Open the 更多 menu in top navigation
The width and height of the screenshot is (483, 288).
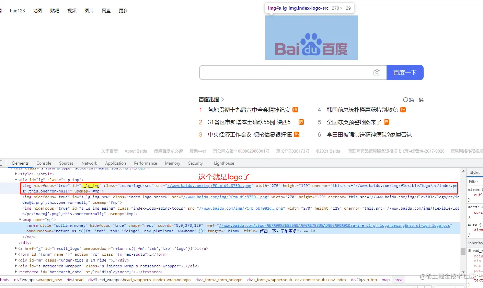click(x=123, y=11)
